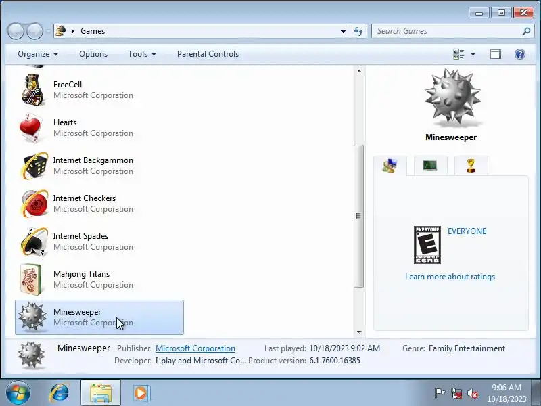541x406 pixels.
Task: Click the scrollbar up arrow
Action: click(359, 71)
